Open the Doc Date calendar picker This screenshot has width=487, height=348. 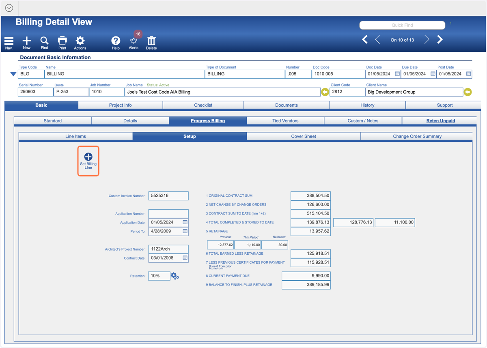pos(397,74)
